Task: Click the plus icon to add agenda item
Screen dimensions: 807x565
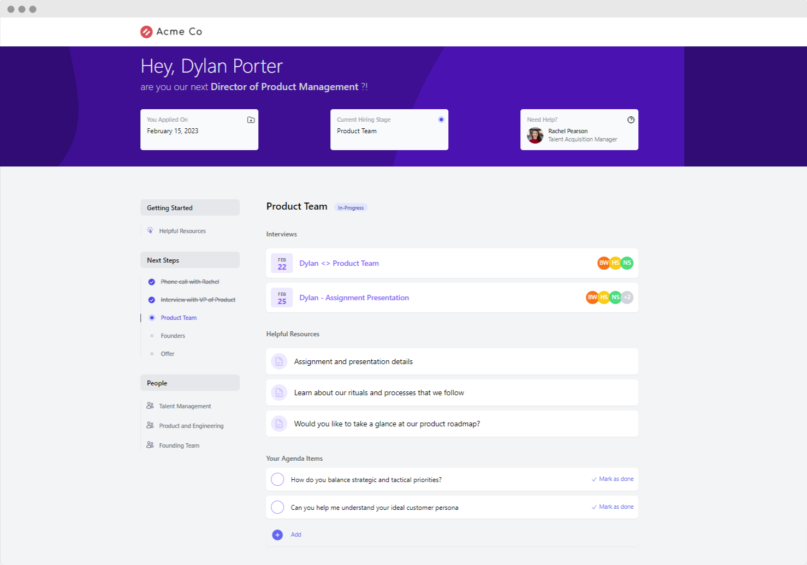Action: pos(277,535)
